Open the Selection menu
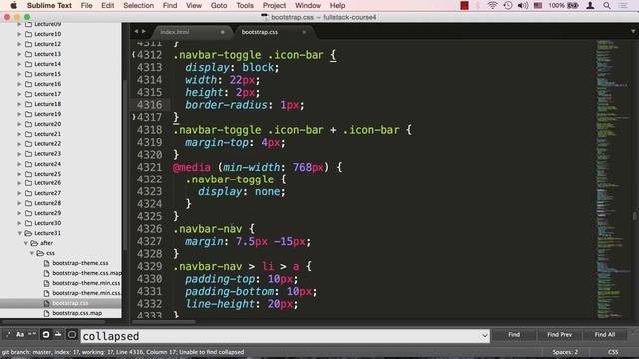The width and height of the screenshot is (639, 359). coord(138,5)
